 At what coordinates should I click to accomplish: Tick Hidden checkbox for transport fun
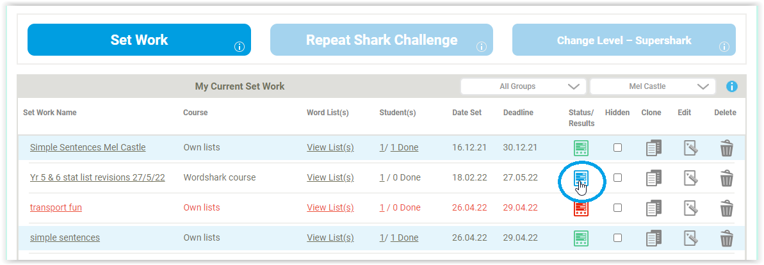[617, 208]
